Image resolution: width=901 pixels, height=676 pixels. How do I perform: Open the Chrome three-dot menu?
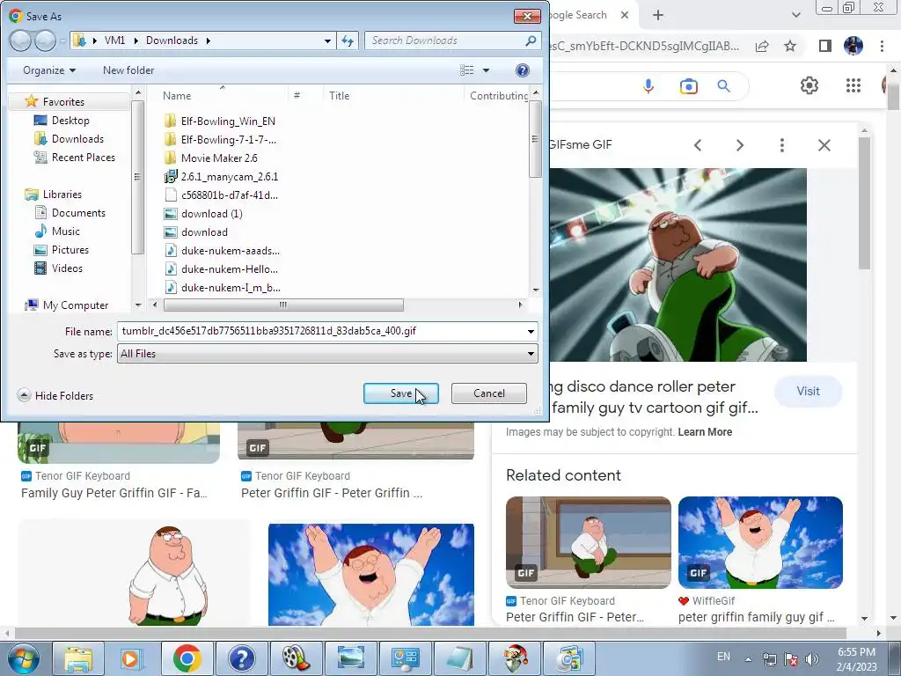click(882, 46)
